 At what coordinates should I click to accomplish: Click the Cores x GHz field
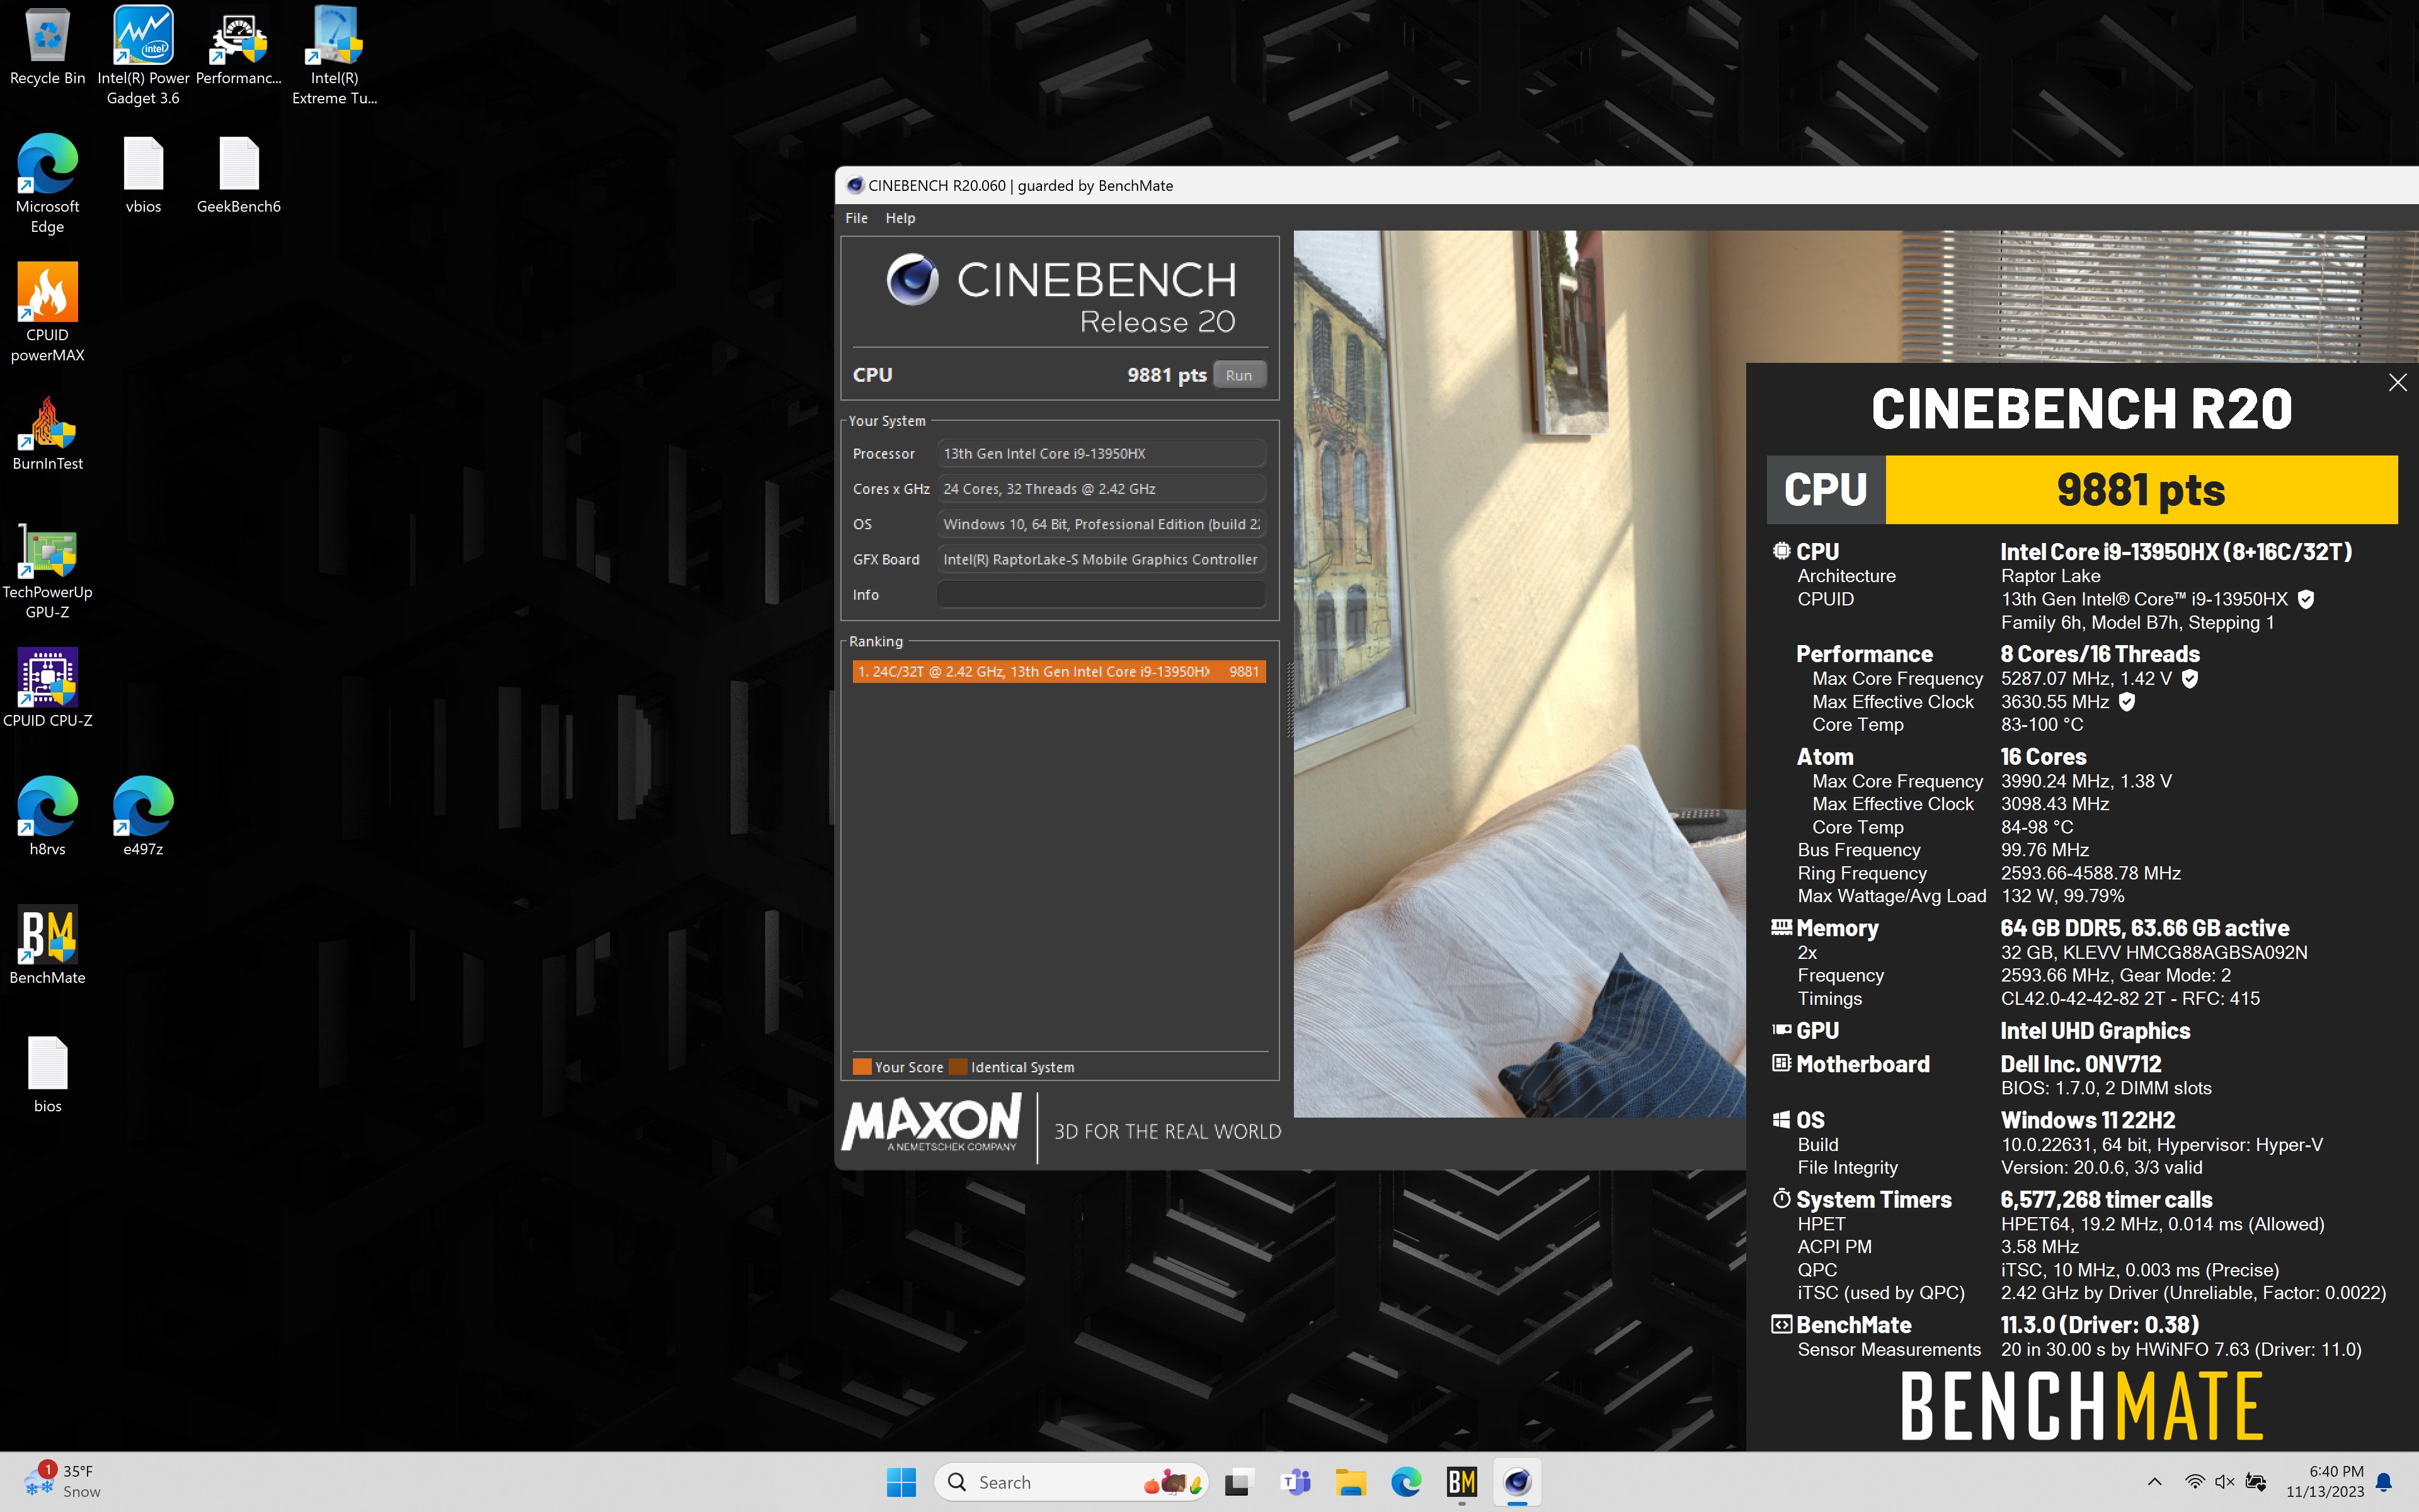1101,489
